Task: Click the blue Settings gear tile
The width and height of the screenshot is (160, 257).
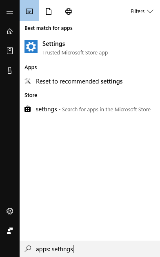Action: pos(31,47)
